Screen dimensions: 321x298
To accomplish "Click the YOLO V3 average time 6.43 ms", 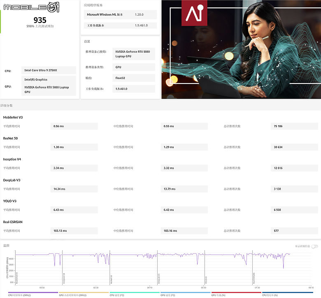I will tap(74, 210).
